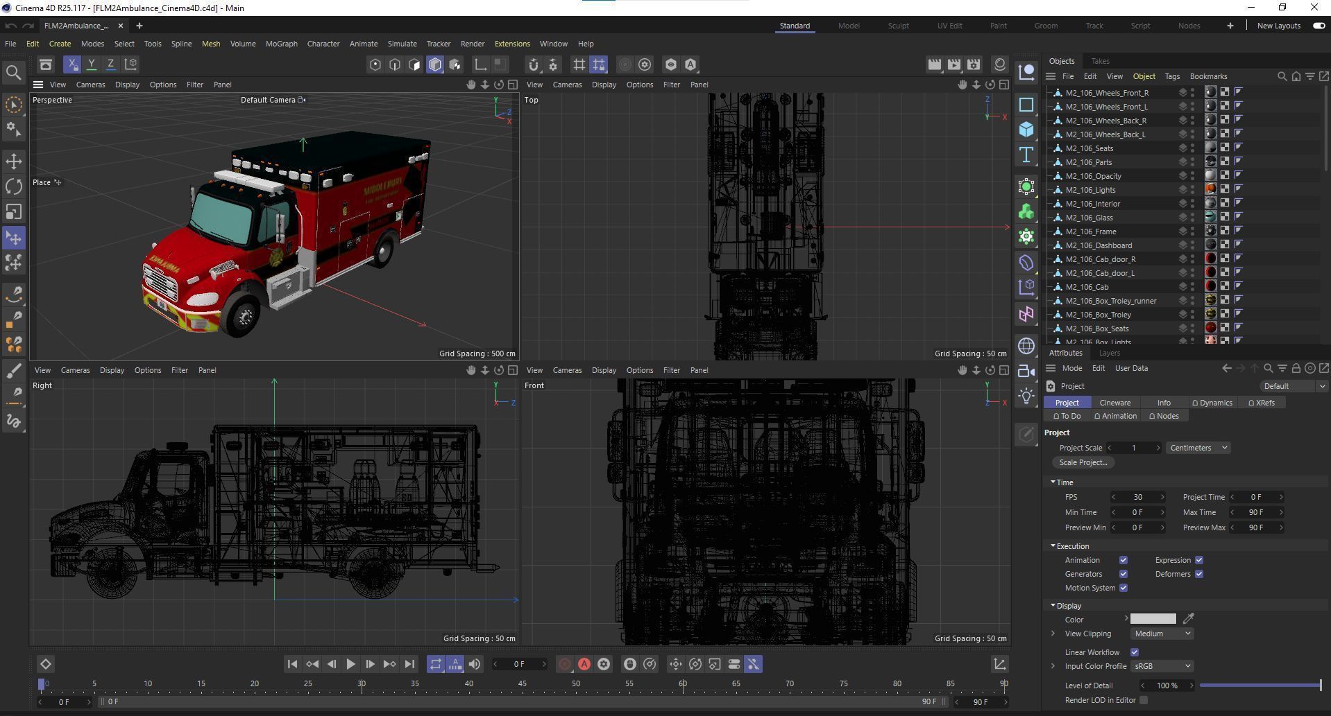The image size is (1331, 716).
Task: Open the Default preset dropdown in Attributes
Action: (x=1294, y=386)
